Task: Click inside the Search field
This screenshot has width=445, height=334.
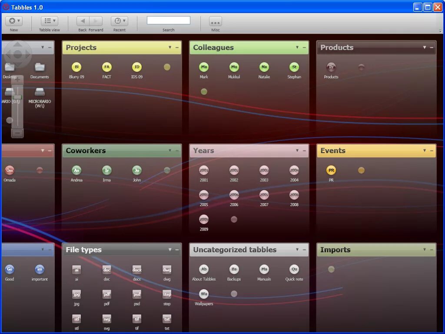Action: (x=168, y=20)
